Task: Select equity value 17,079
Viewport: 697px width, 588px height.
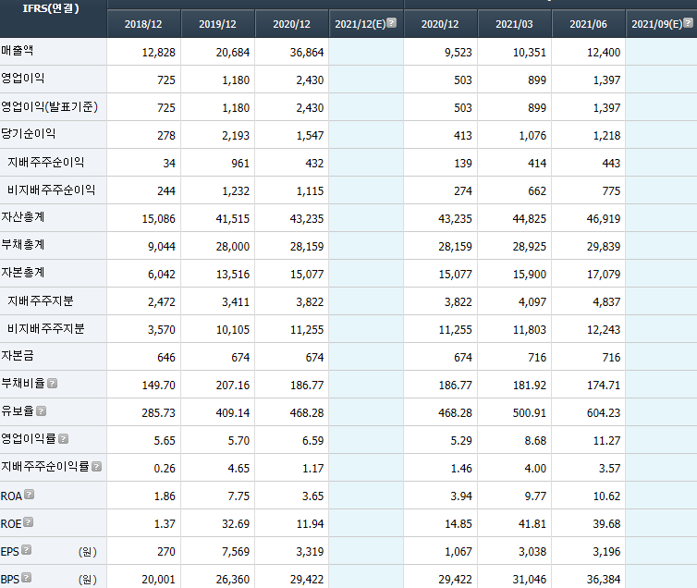Action: click(x=604, y=275)
